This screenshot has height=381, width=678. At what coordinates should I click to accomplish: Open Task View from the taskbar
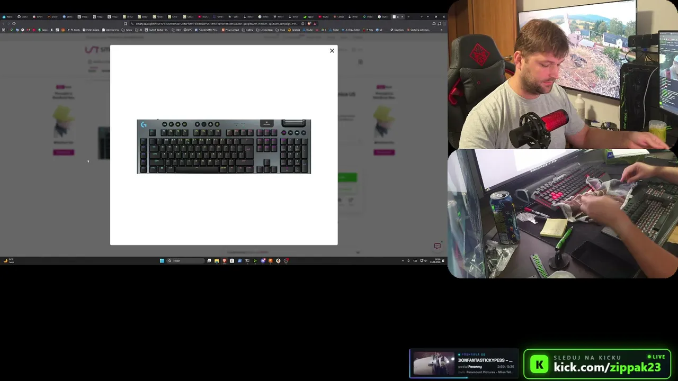[x=209, y=261]
